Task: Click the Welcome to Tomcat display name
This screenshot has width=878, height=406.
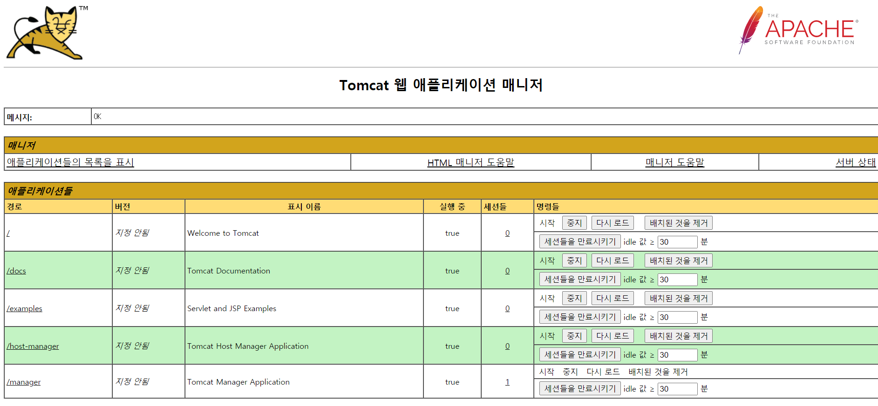Action: [x=223, y=233]
